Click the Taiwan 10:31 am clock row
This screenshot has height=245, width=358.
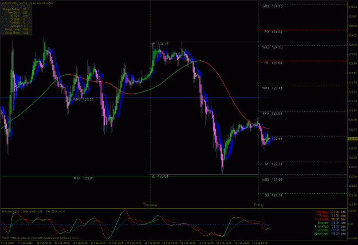coord(331,219)
